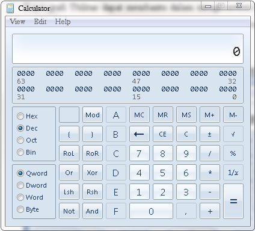Click the plus button
Screen dimensions: 255x231
[x=210, y=211]
